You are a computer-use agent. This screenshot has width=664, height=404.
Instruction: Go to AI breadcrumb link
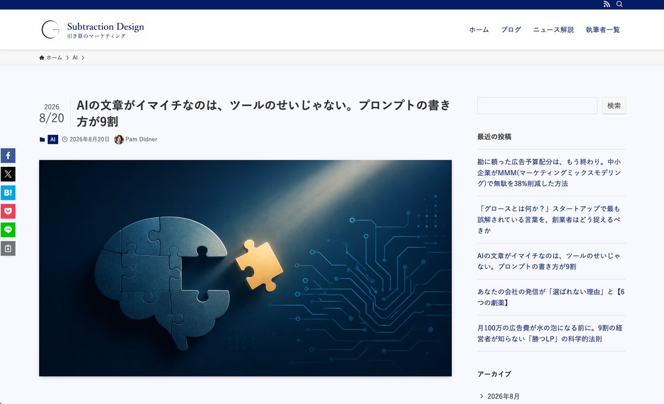tap(75, 57)
